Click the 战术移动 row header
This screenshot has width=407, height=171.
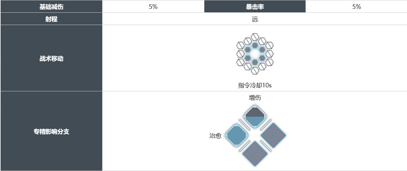pyautogui.click(x=51, y=59)
